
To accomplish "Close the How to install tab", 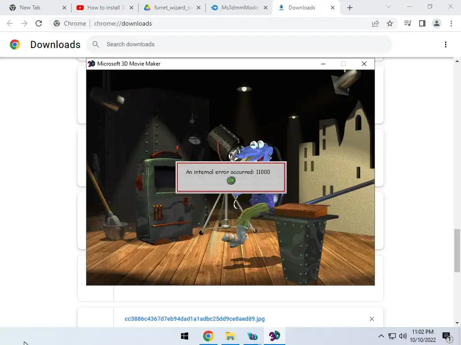I will coord(131,8).
